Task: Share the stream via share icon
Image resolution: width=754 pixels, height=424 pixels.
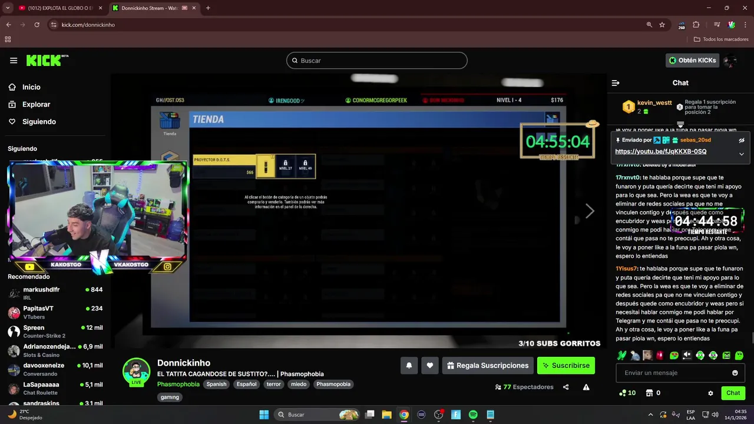Action: tap(566, 387)
